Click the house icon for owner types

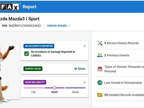(100, 69)
